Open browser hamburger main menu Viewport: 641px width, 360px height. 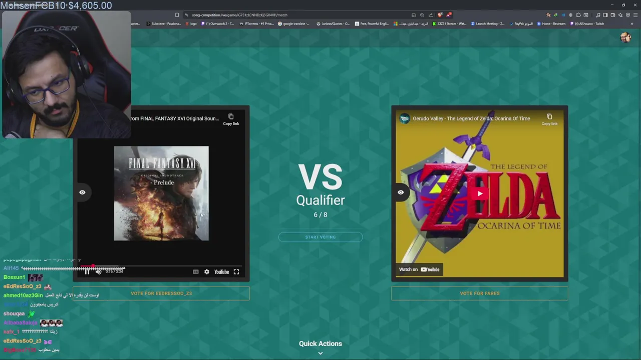(x=635, y=15)
